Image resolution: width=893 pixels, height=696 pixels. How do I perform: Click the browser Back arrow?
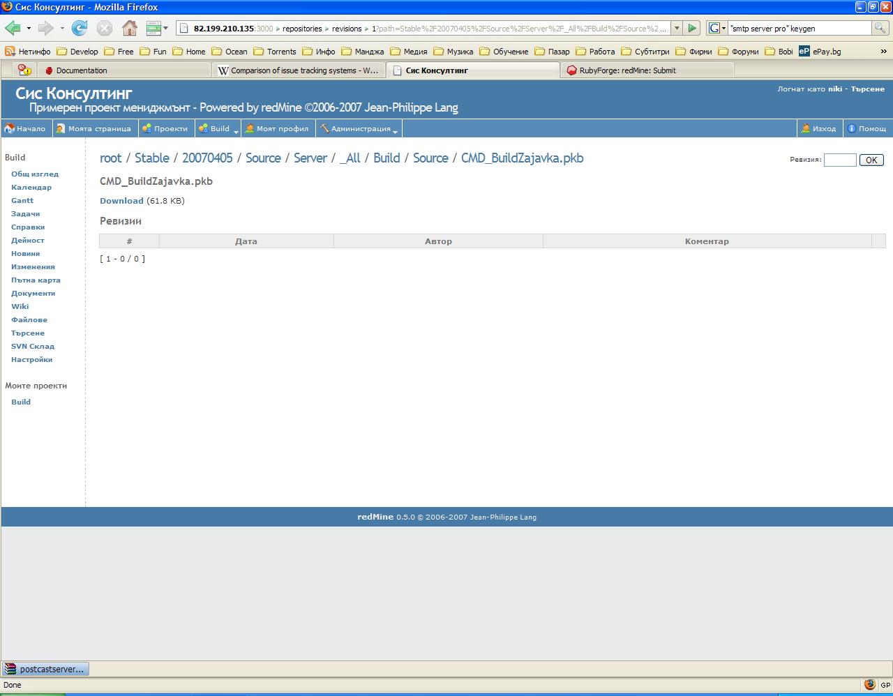point(13,28)
